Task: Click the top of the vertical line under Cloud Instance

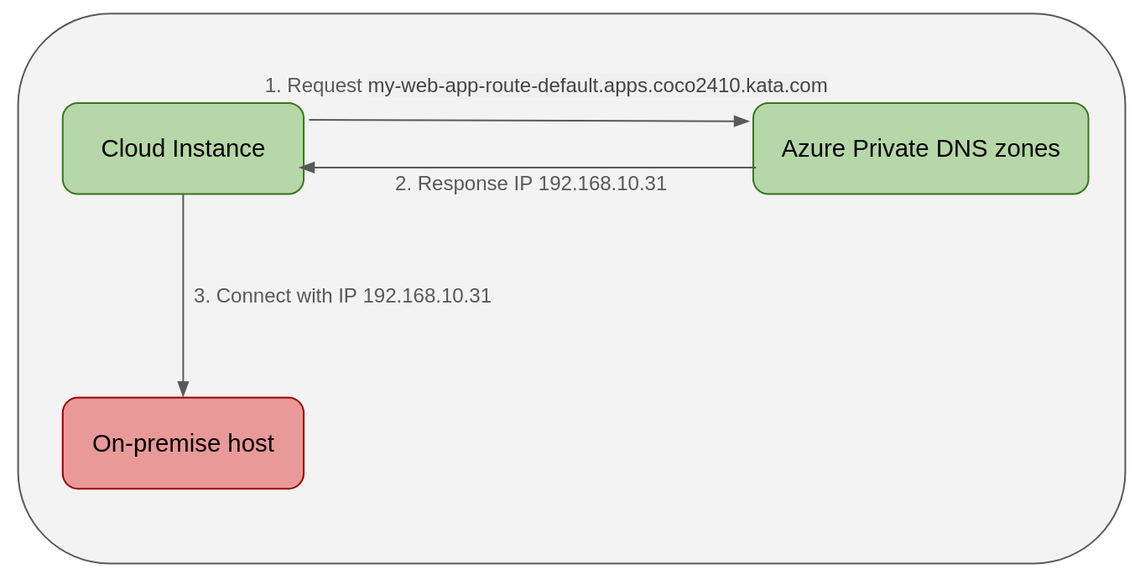Action: [x=183, y=198]
